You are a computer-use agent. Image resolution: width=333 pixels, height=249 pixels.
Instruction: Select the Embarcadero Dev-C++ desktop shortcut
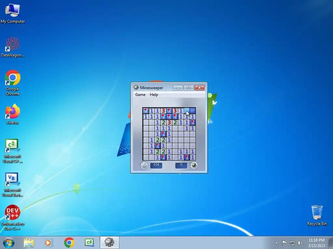coord(13,218)
